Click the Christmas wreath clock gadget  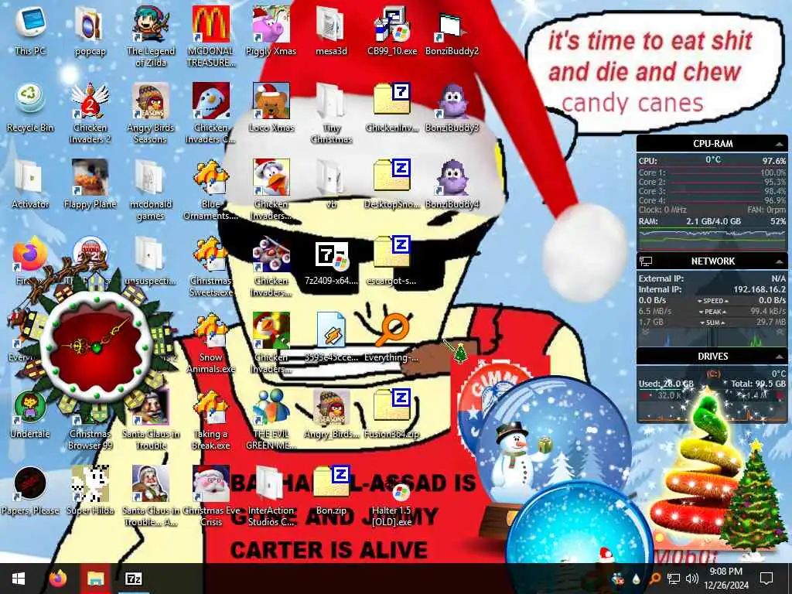96,346
